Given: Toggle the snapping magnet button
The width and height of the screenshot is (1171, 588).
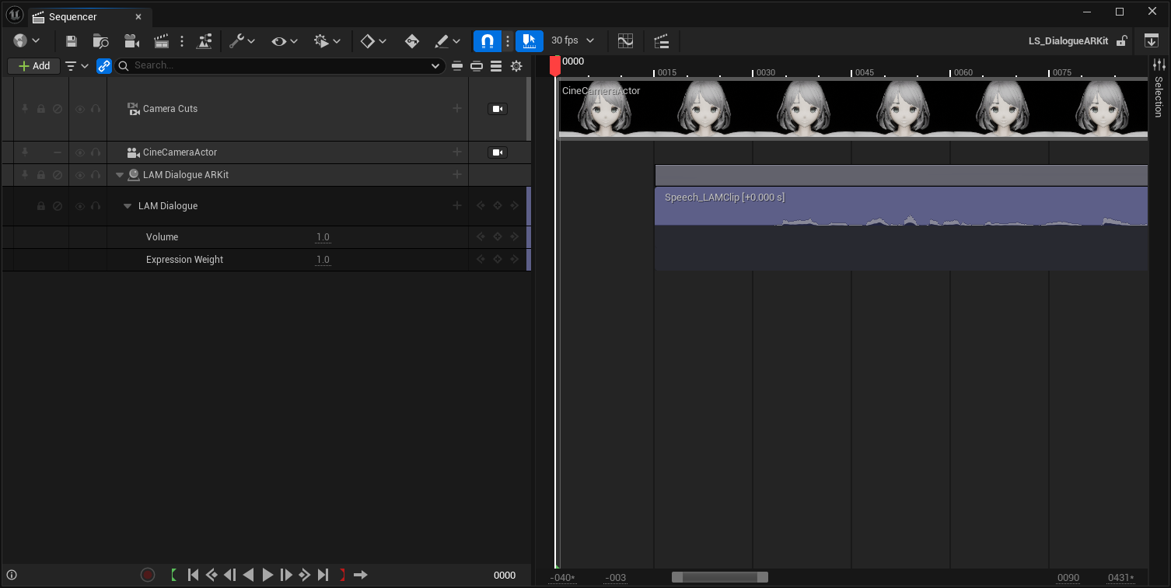Looking at the screenshot, I should (488, 41).
